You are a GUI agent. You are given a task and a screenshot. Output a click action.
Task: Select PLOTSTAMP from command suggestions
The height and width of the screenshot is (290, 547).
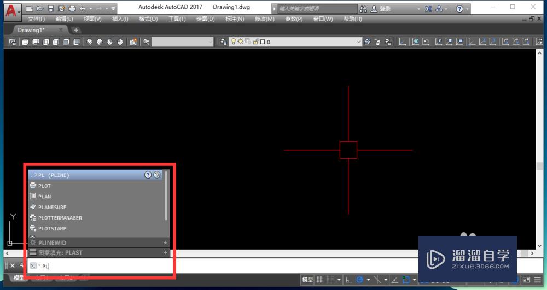(x=95, y=228)
